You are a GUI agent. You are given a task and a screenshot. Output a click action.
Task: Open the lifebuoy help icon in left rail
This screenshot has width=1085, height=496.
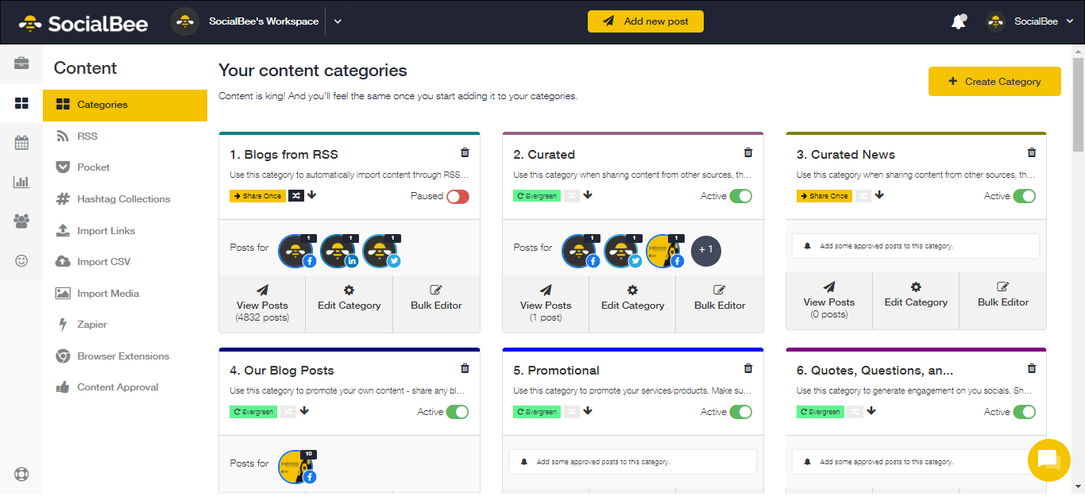click(x=21, y=475)
